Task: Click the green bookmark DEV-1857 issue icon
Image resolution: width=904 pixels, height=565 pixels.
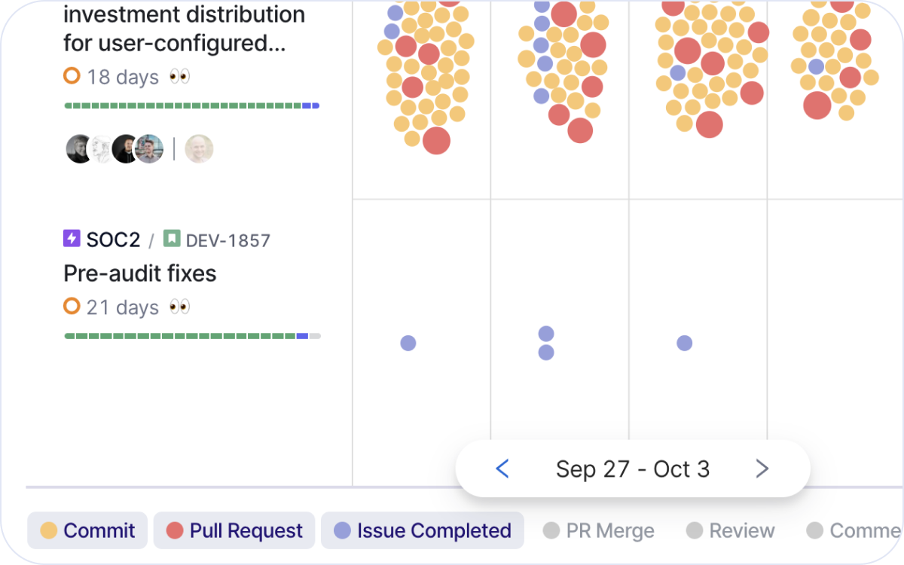Action: point(172,239)
